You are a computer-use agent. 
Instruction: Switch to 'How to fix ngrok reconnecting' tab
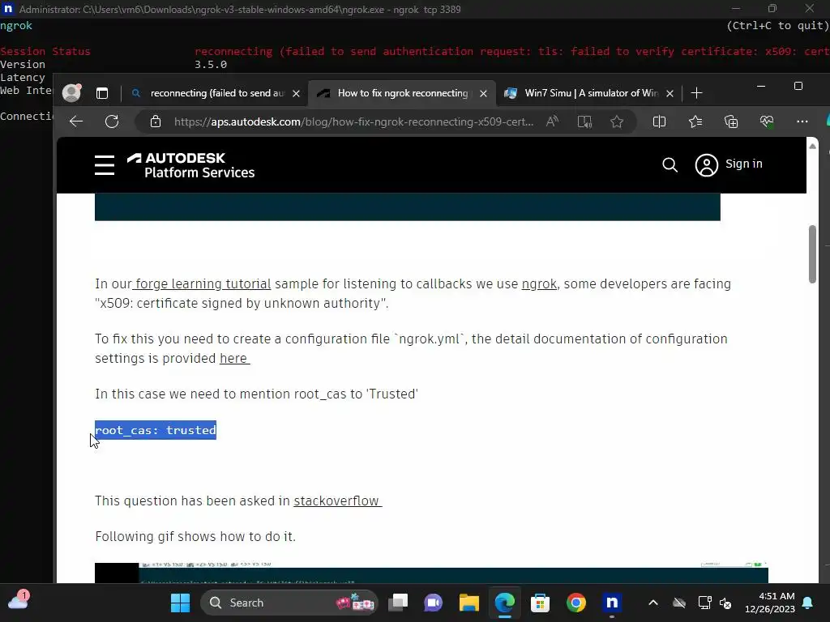click(x=402, y=94)
